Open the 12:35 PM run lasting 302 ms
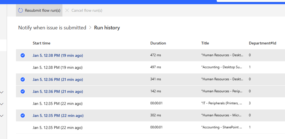The image size is (285, 139). coord(58,116)
